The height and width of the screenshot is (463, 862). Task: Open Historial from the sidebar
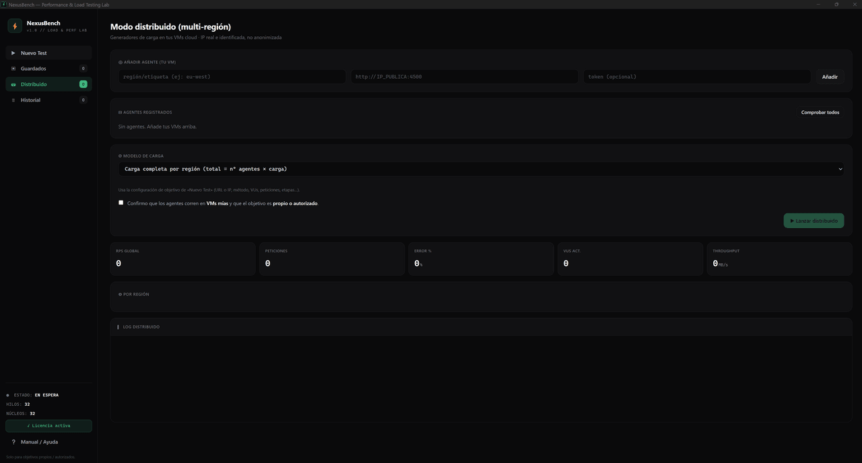48,100
